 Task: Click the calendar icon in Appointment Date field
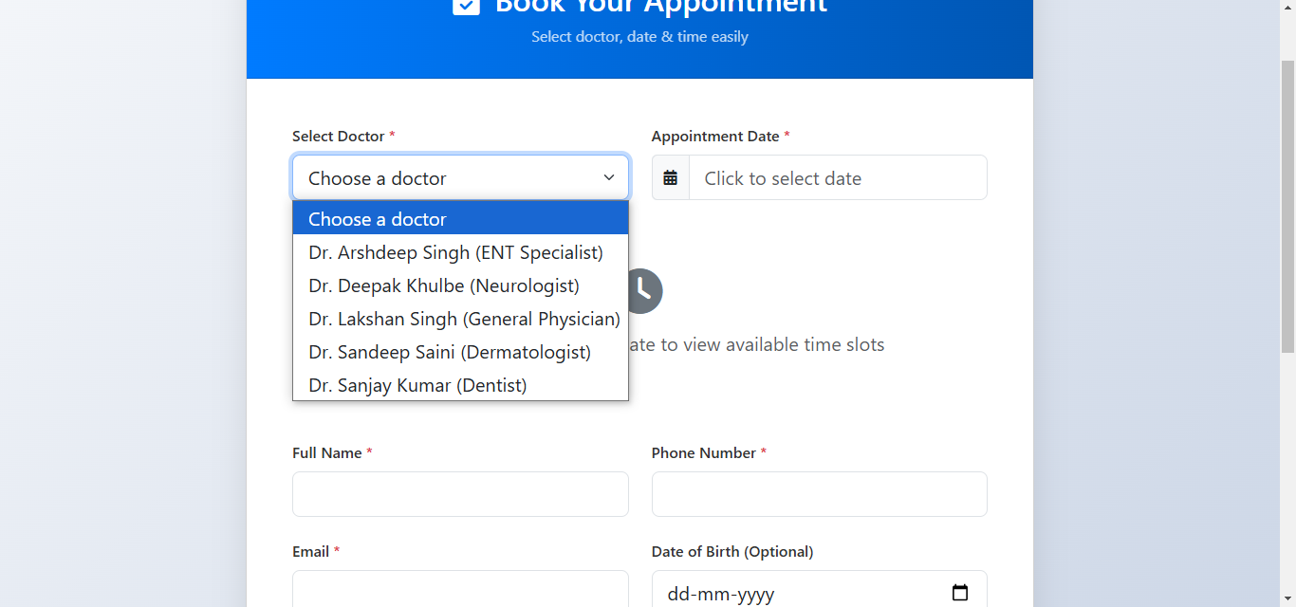670,177
